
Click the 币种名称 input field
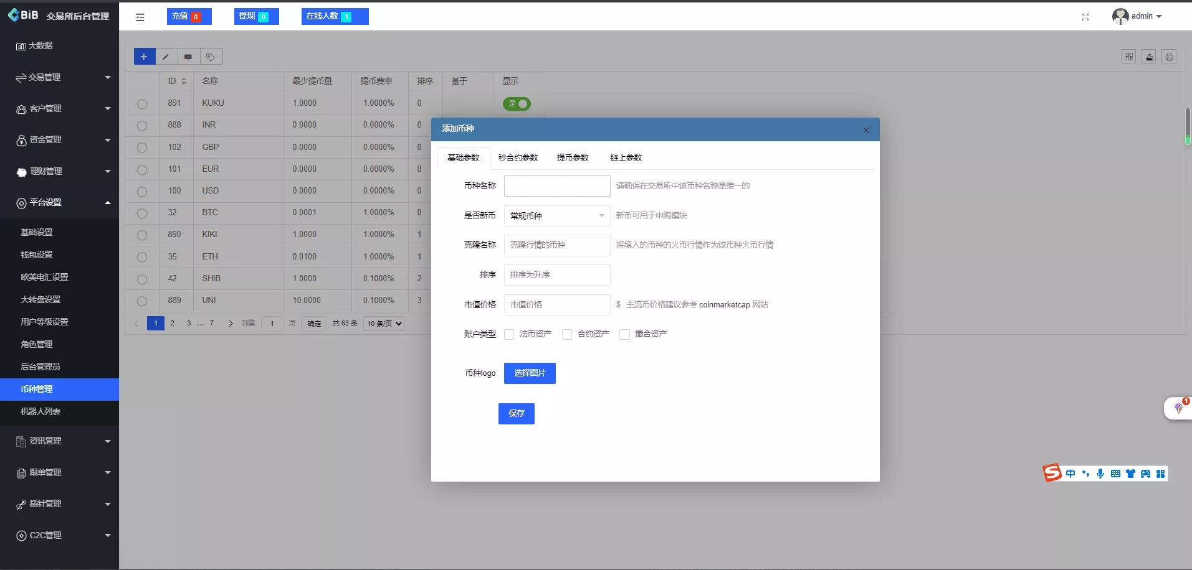tap(556, 185)
